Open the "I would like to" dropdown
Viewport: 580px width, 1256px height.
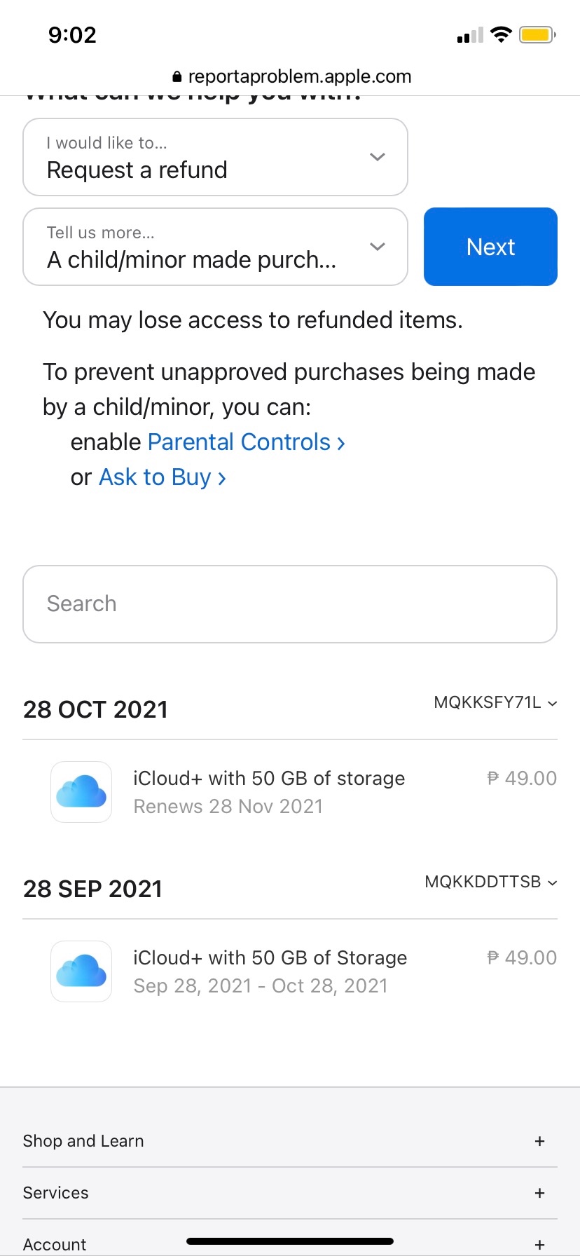click(216, 157)
